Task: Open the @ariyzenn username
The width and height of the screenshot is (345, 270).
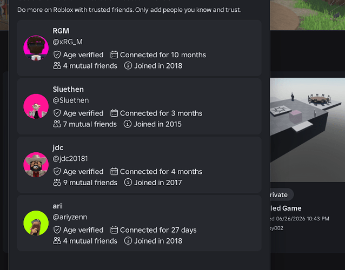Action: point(70,217)
